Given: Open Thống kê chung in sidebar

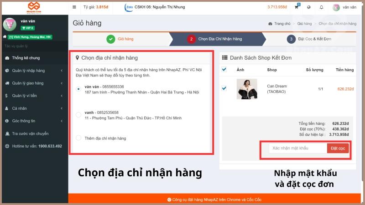Looking at the screenshot, I should point(26,58).
